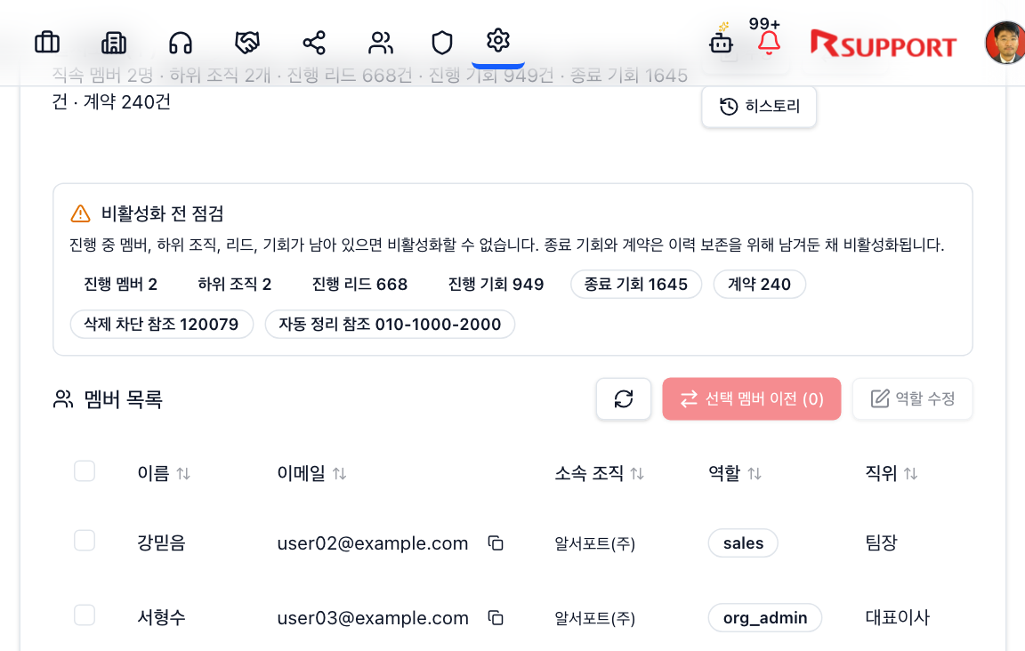Open the organization building icon
1025x651 pixels.
(x=113, y=42)
